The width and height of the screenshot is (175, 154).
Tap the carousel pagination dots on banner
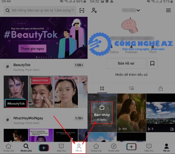[x=44, y=57]
